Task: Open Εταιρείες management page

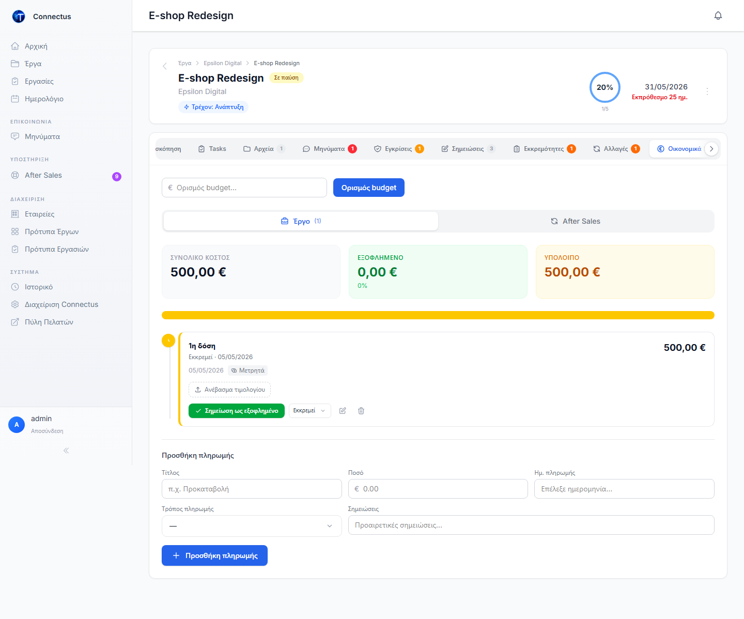Action: [66, 214]
